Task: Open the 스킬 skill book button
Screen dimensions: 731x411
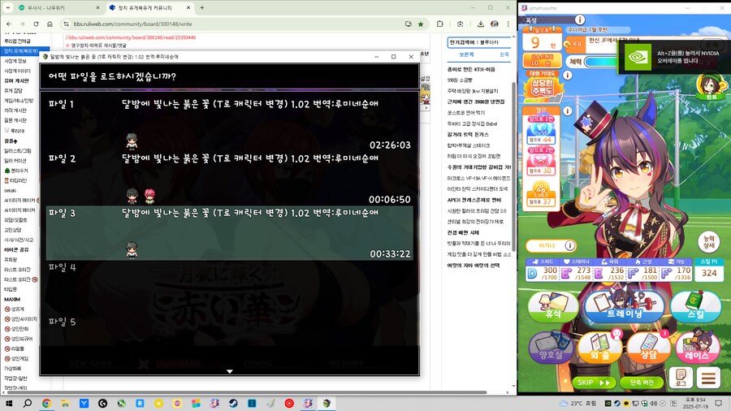Action: pos(695,306)
